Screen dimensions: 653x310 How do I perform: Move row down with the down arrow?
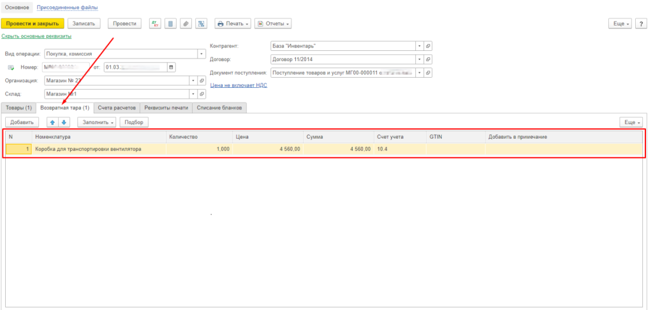click(64, 122)
